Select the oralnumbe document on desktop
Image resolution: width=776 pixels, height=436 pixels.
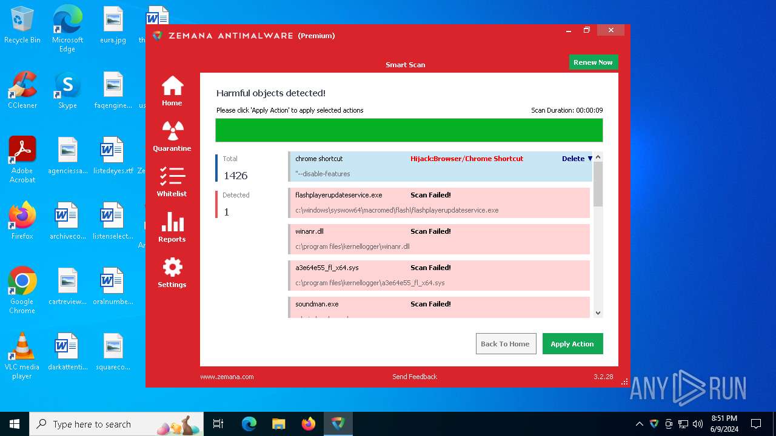(x=113, y=287)
